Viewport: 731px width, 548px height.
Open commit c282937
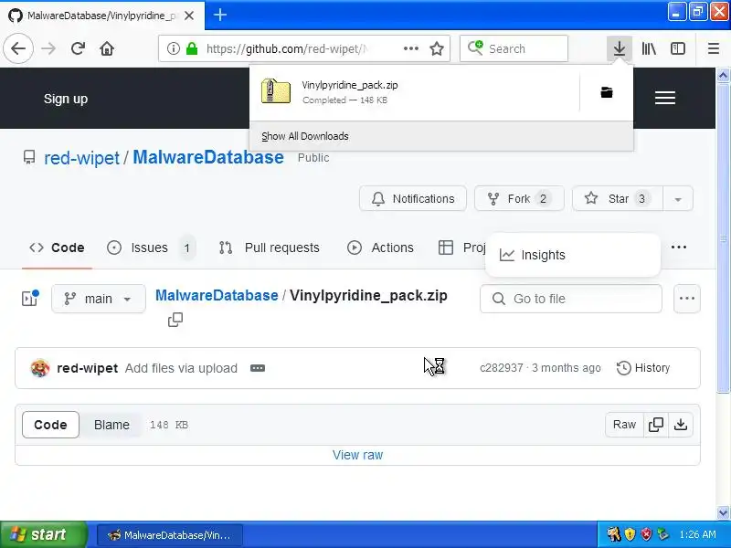pos(501,368)
